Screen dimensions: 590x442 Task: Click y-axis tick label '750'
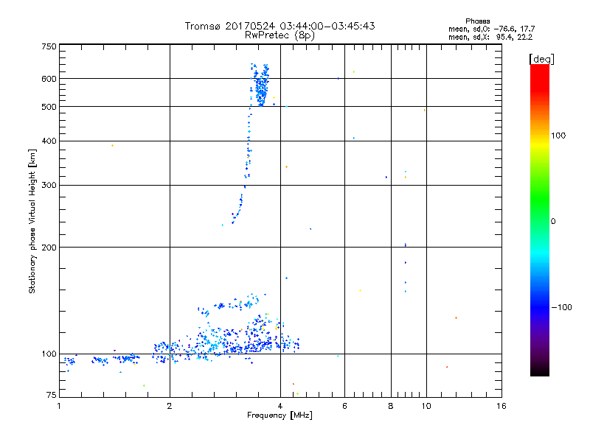(x=49, y=46)
